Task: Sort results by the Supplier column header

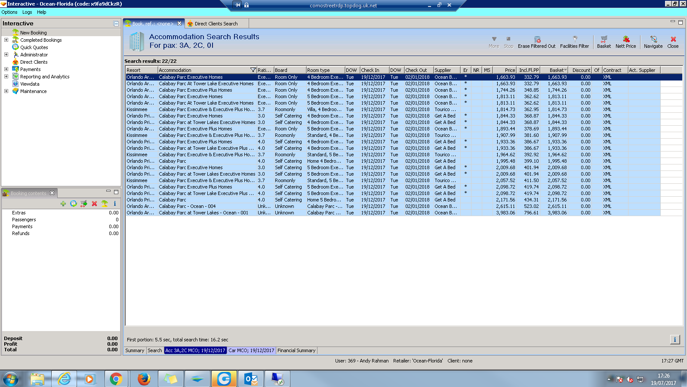Action: 447,70
